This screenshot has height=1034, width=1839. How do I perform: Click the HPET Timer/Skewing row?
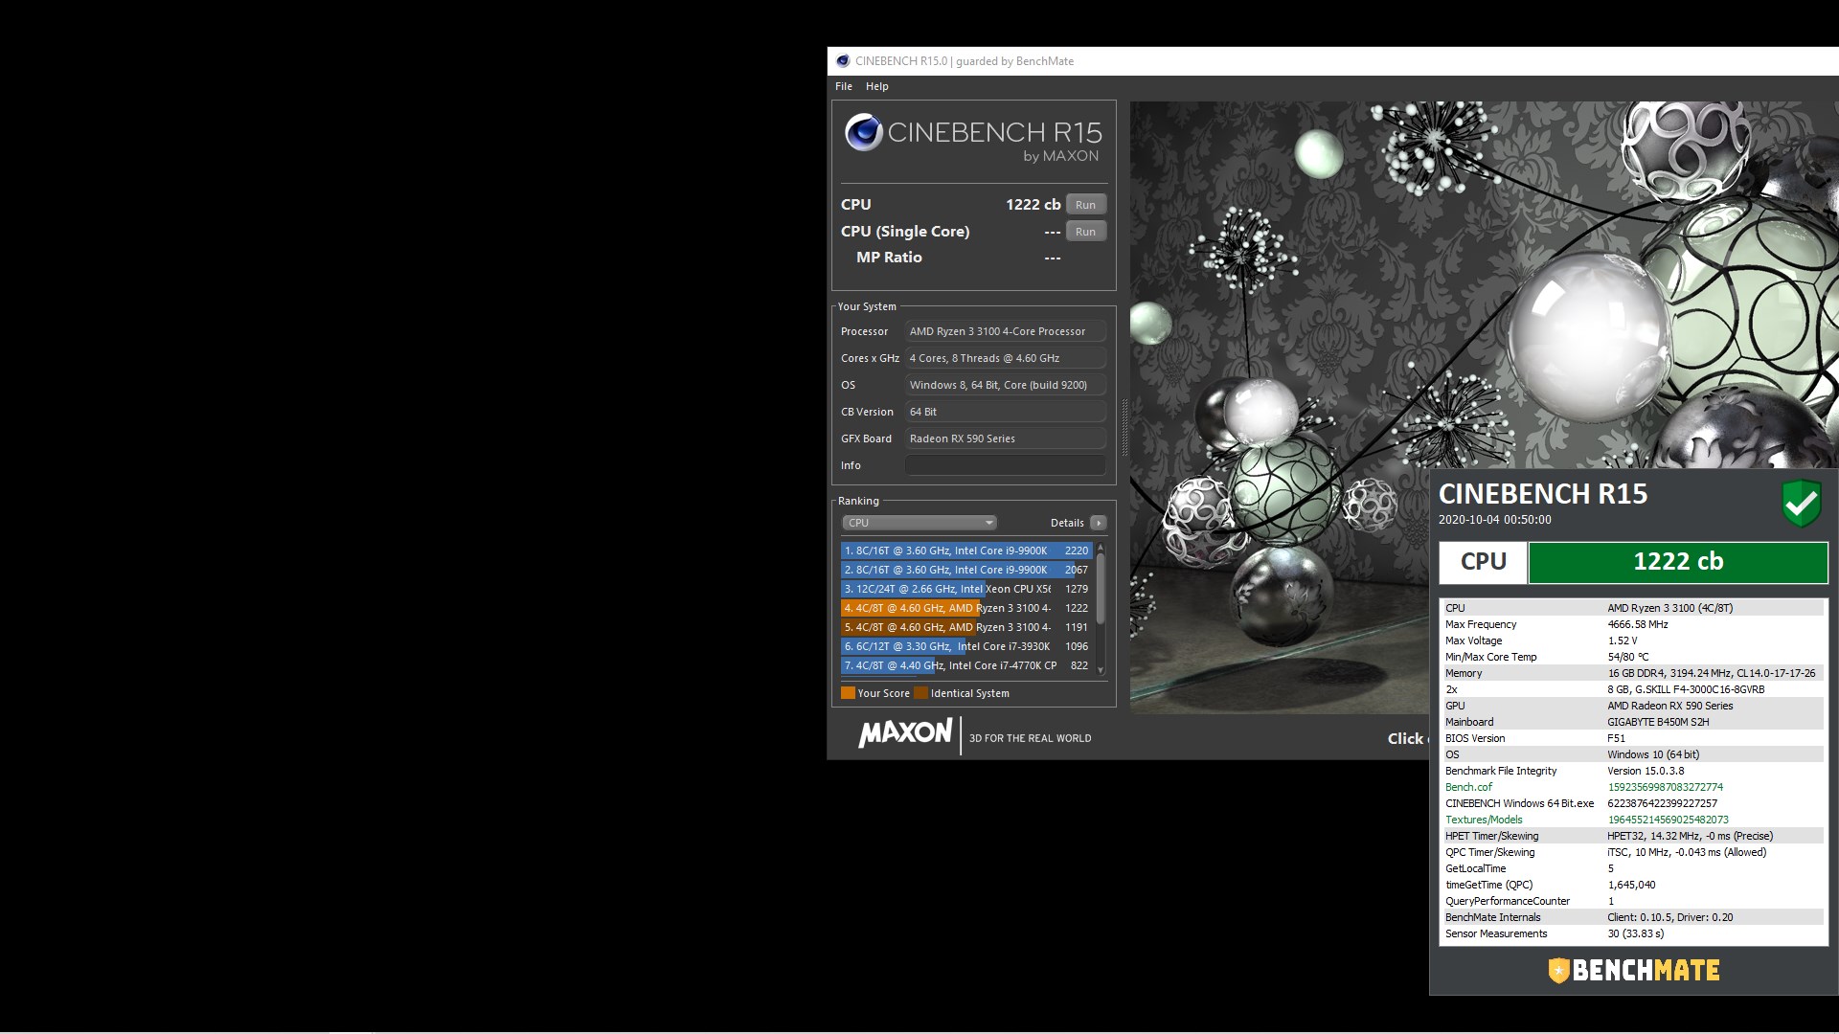click(1633, 836)
